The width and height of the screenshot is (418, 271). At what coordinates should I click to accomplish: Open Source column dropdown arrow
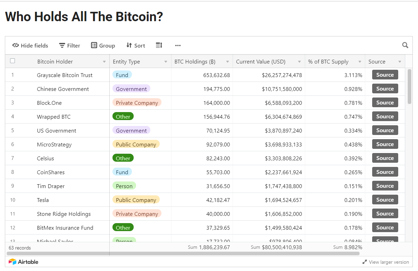pyautogui.click(x=400, y=62)
